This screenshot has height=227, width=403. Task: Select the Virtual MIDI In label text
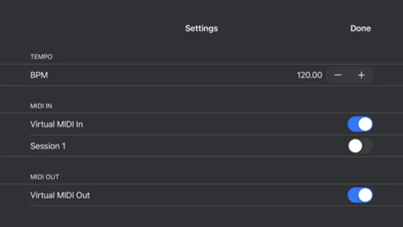(56, 124)
